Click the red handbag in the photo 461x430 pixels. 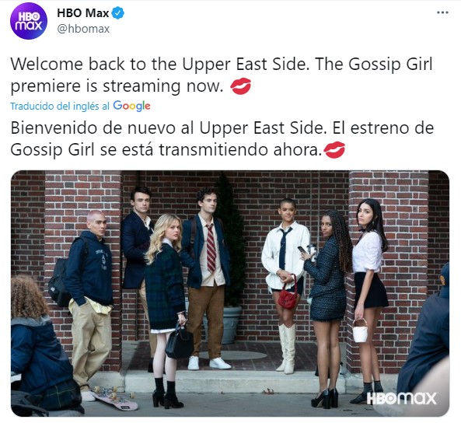[x=288, y=295]
